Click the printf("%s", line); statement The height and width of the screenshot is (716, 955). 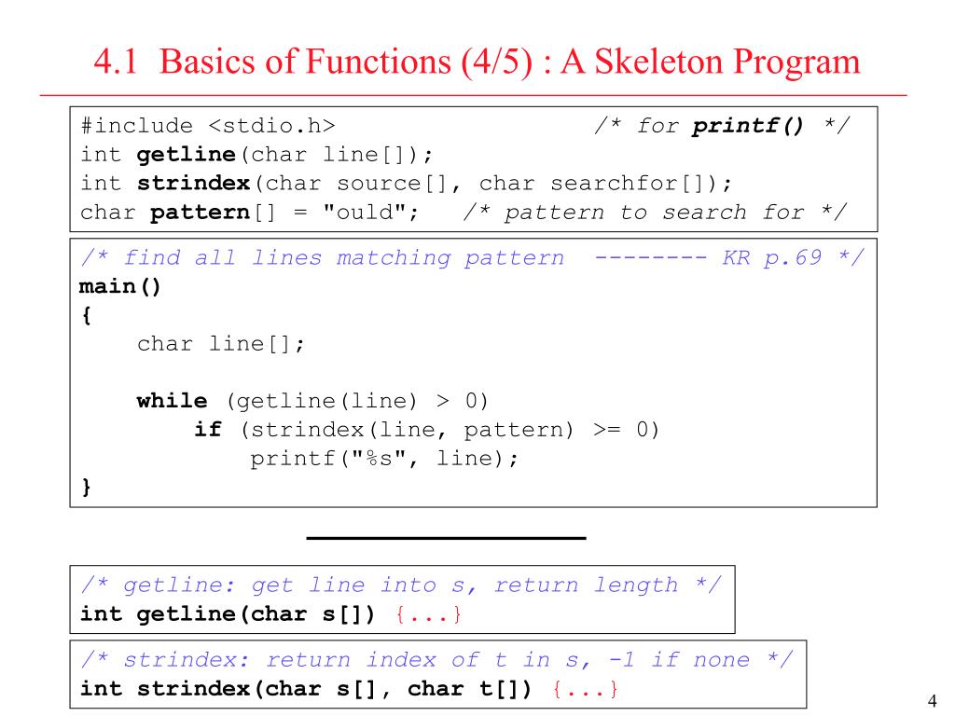click(x=384, y=459)
